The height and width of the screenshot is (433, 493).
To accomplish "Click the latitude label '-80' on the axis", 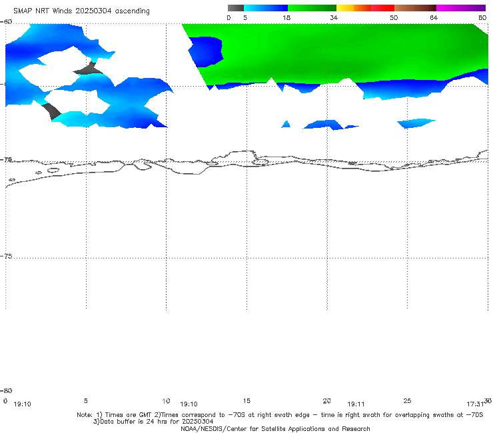I will [6, 390].
